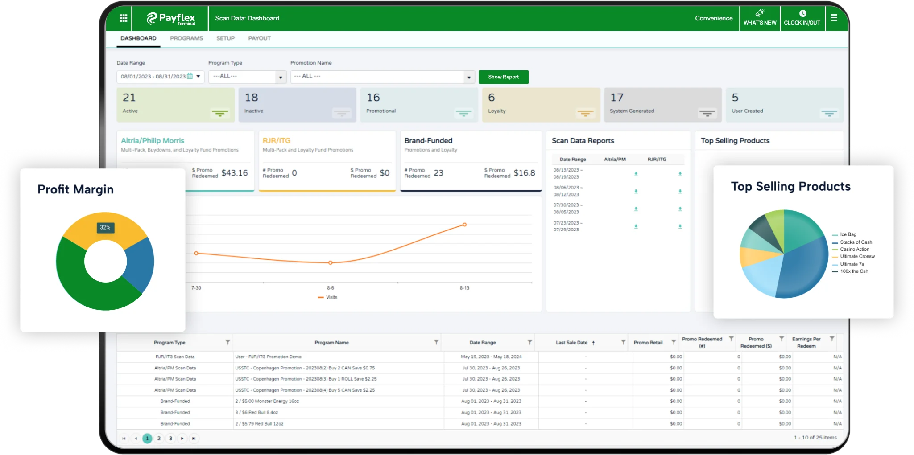Click the Show Report button
Screen dimensions: 914x455
pyautogui.click(x=504, y=77)
